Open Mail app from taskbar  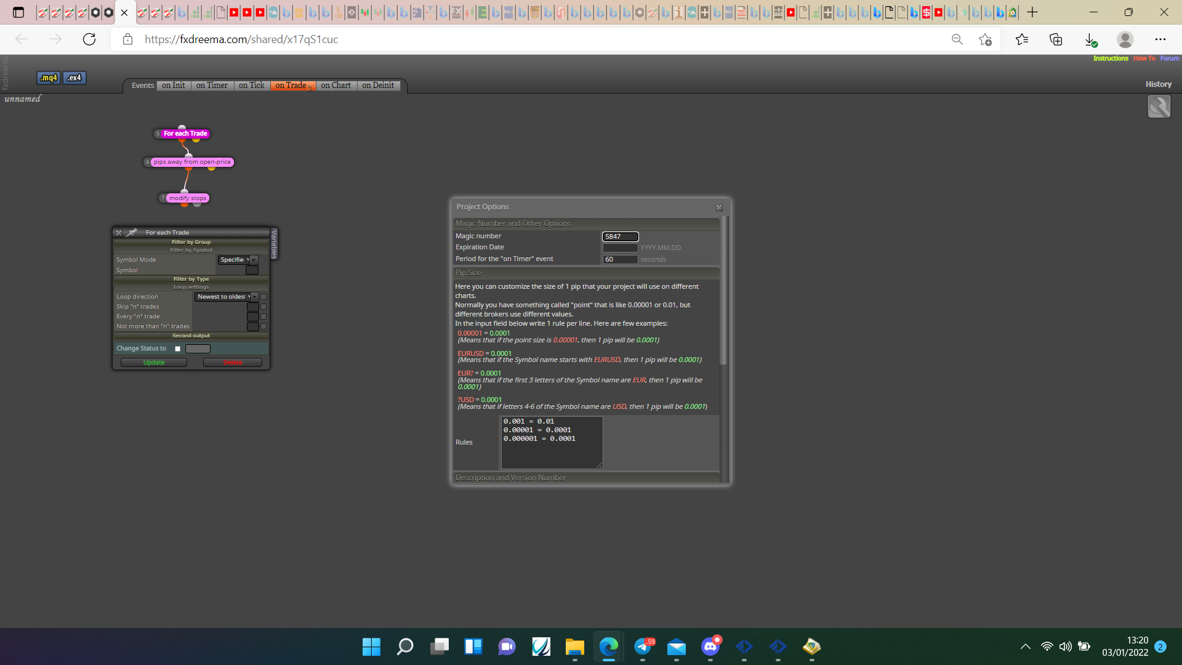pyautogui.click(x=676, y=647)
